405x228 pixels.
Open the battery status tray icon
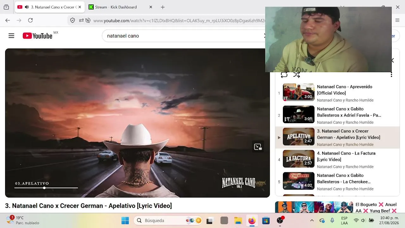(371, 220)
